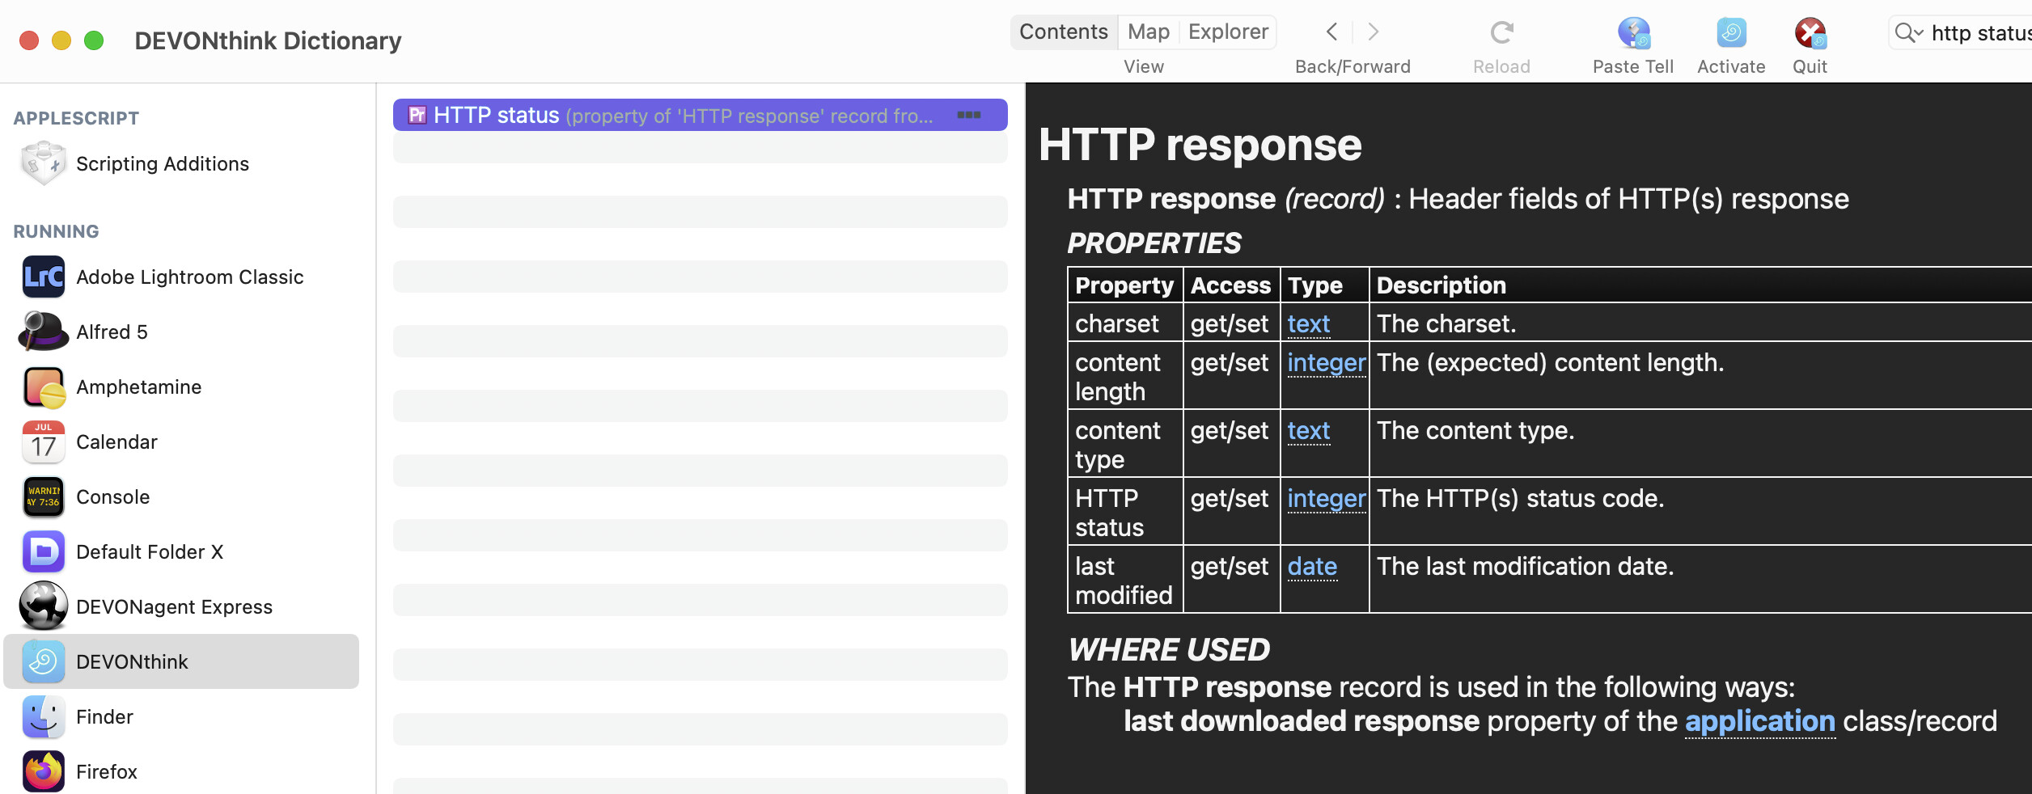Viewport: 2032px width, 794px height.
Task: Click the Quit application toolbar icon
Action: (1810, 34)
